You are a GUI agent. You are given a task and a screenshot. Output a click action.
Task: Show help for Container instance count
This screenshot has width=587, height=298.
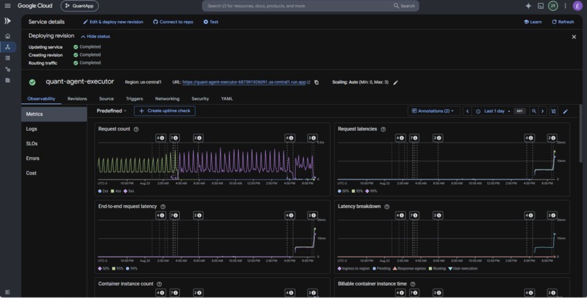[x=159, y=284]
